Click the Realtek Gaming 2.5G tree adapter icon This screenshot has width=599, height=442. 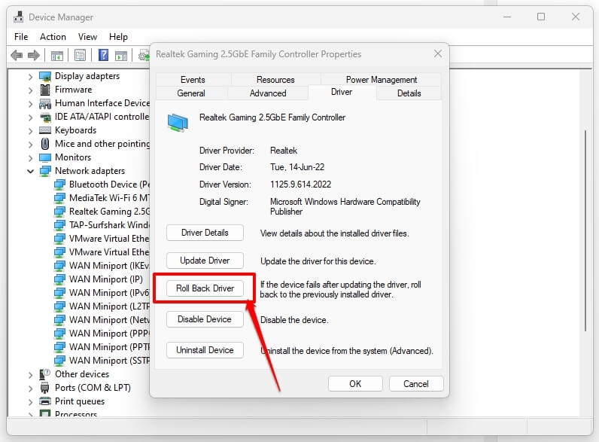(59, 212)
